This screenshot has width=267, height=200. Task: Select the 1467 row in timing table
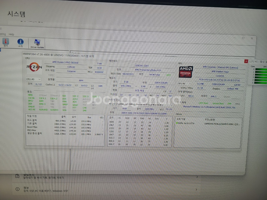click(140, 125)
